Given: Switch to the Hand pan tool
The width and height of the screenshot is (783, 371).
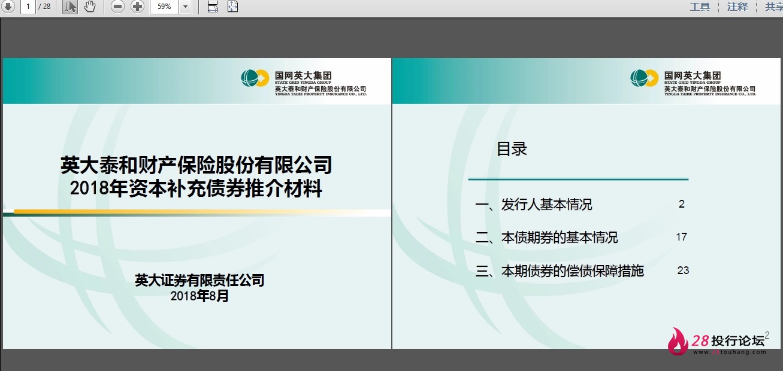Looking at the screenshot, I should point(89,7).
